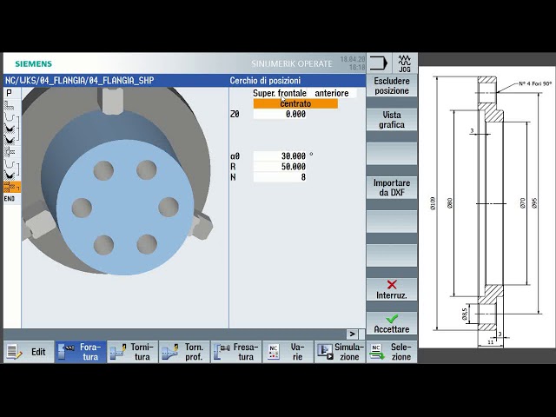
Task: Click the drill icon on Foratura
Action: point(66,352)
